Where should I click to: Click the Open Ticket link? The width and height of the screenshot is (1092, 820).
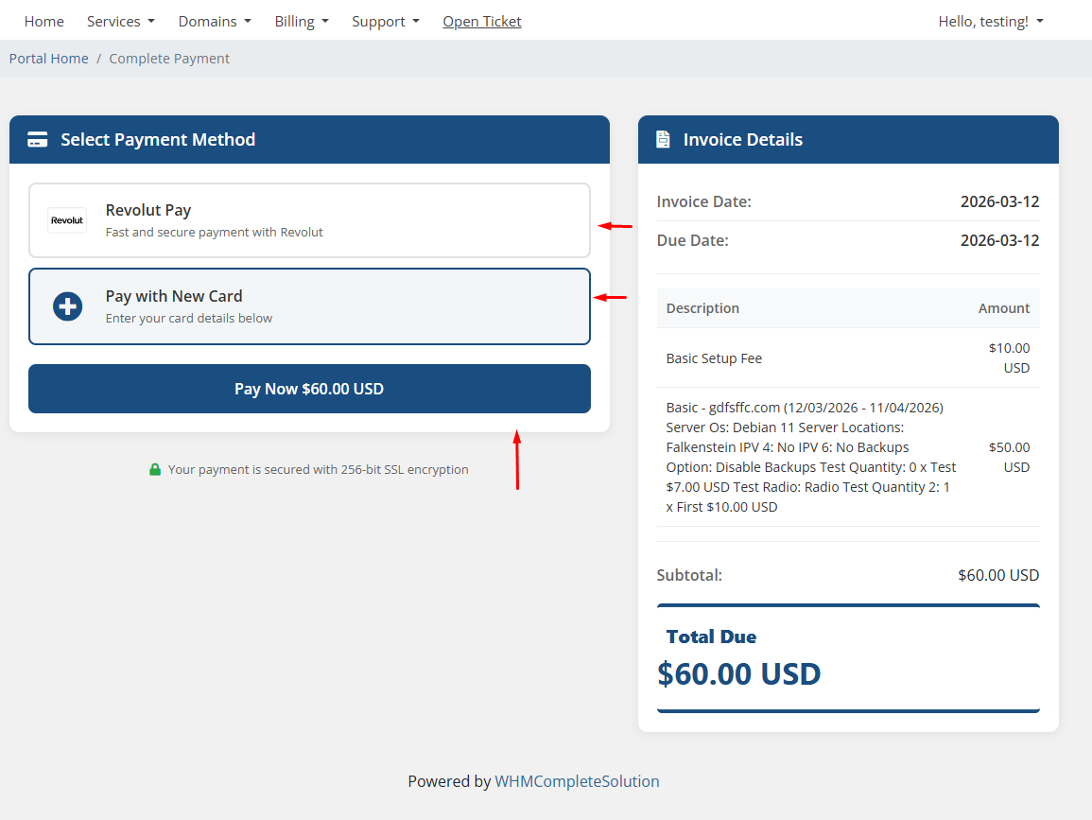tap(482, 21)
